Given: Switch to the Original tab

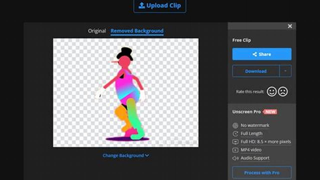Looking at the screenshot, I should pos(97,31).
